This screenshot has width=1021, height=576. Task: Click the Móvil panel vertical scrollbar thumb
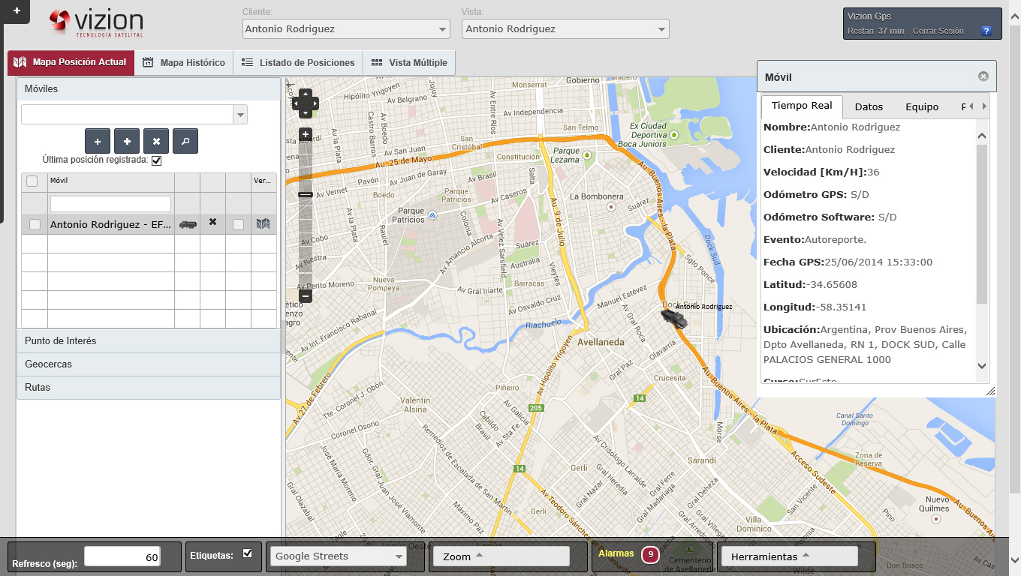pos(982,224)
